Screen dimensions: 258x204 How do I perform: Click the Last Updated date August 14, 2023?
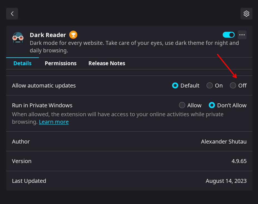[x=226, y=181]
